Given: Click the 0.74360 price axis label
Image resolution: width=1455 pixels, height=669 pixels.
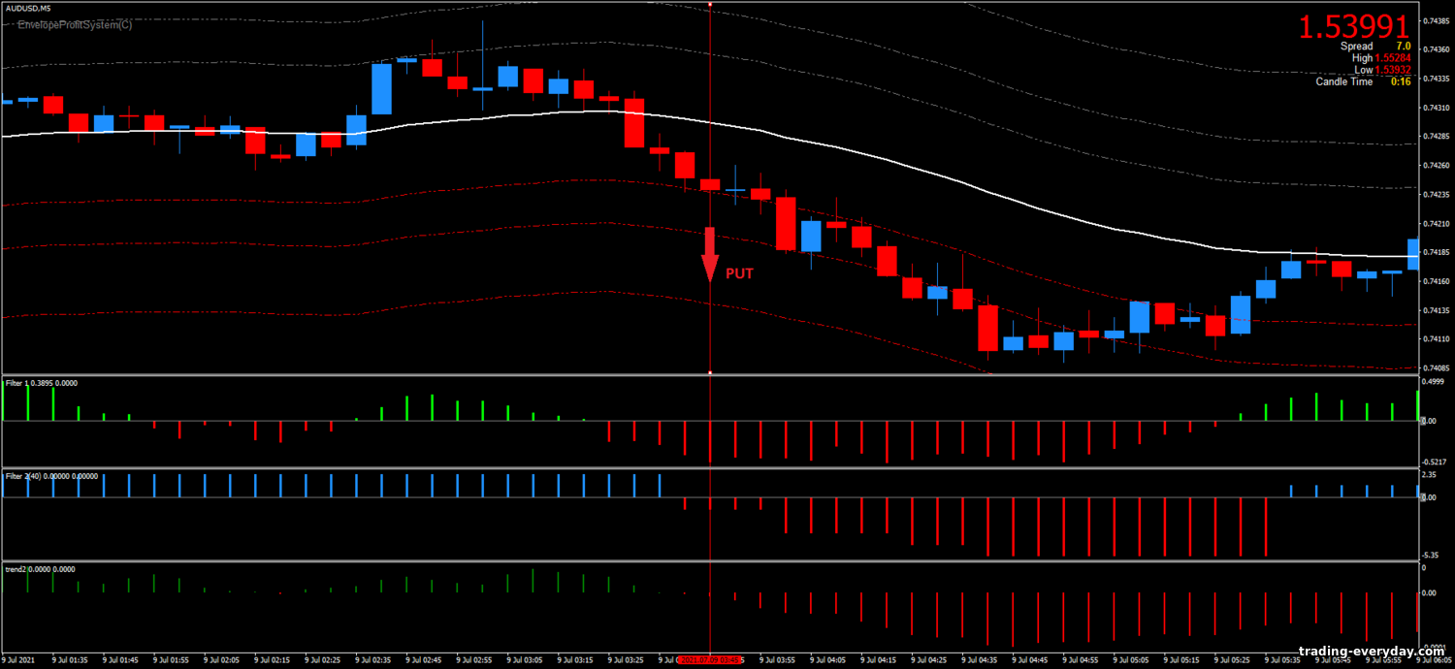Looking at the screenshot, I should pyautogui.click(x=1437, y=49).
